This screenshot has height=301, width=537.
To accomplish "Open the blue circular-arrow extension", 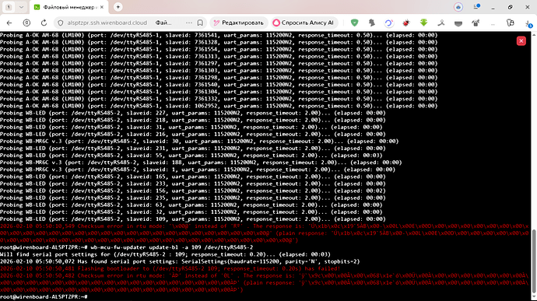I will (x=388, y=23).
